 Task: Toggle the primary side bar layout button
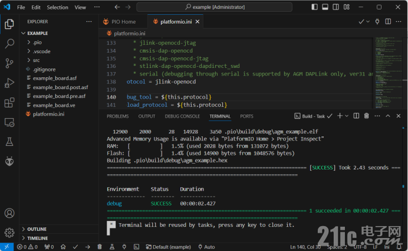[315, 7]
